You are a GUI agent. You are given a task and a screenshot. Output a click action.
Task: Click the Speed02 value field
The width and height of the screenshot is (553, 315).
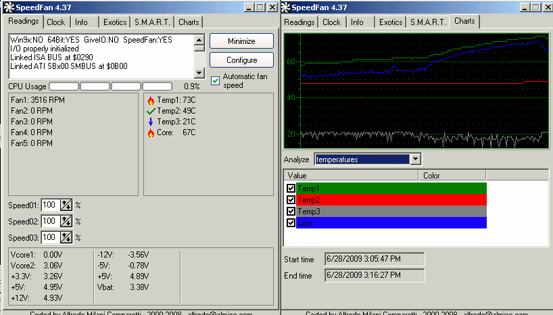click(51, 221)
